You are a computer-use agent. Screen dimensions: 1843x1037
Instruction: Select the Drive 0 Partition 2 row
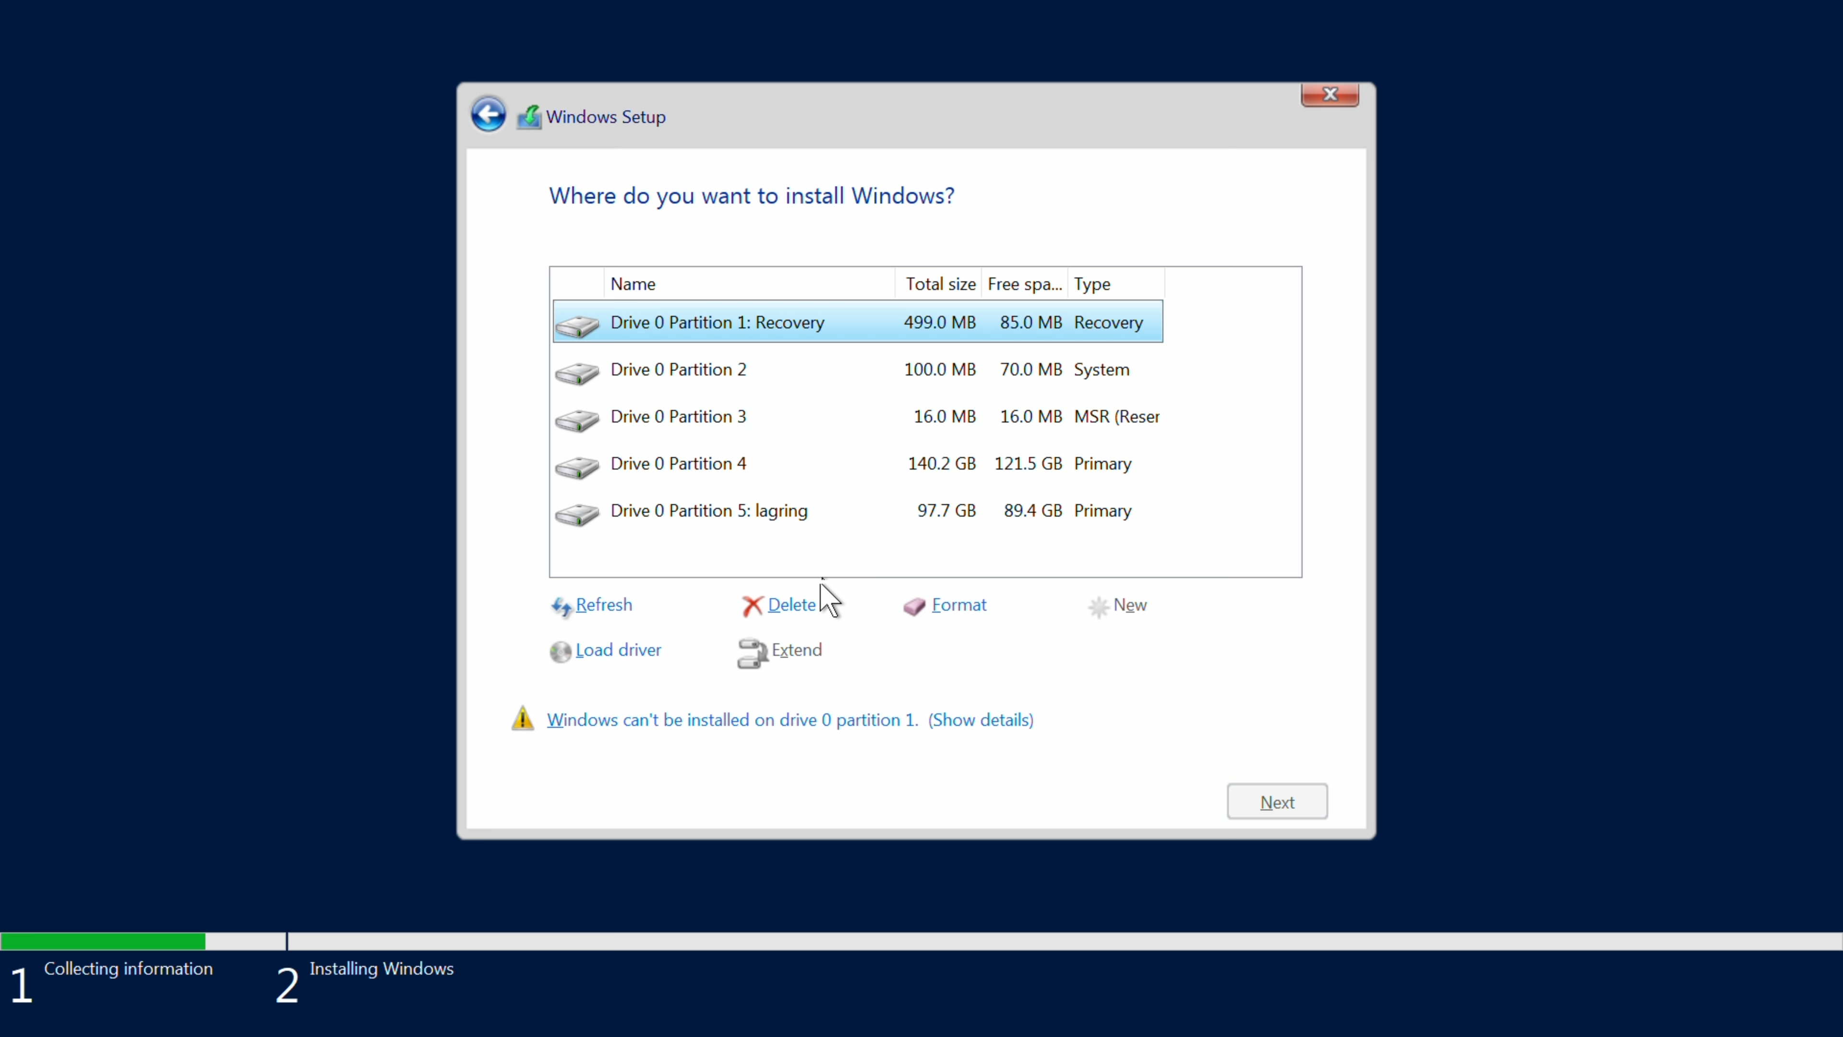tap(858, 369)
